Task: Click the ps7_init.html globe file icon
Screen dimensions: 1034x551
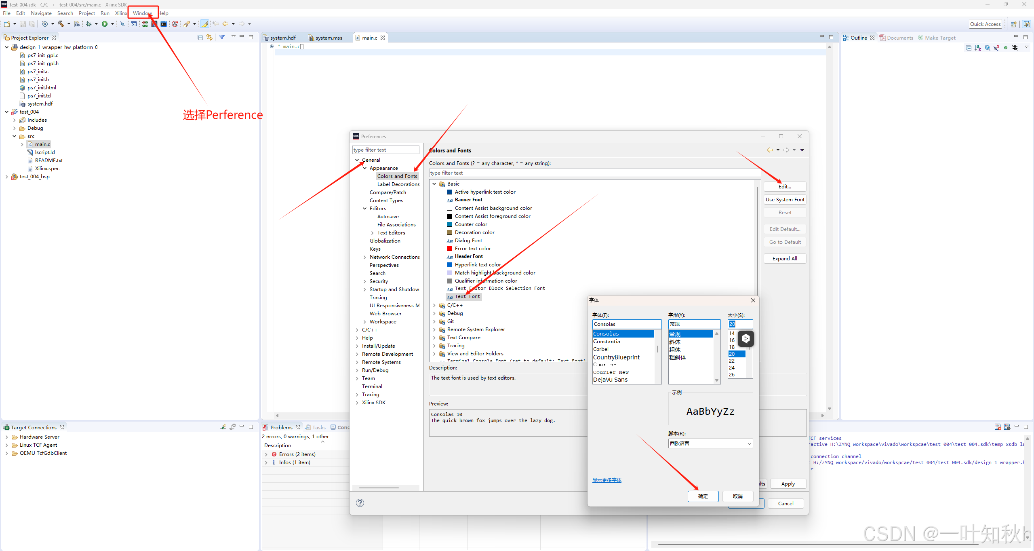Action: 23,88
